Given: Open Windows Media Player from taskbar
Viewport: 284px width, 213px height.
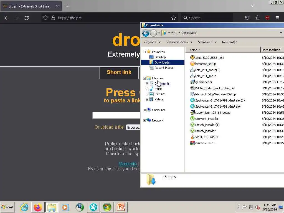Looking at the screenshot, I should (x=65, y=207).
